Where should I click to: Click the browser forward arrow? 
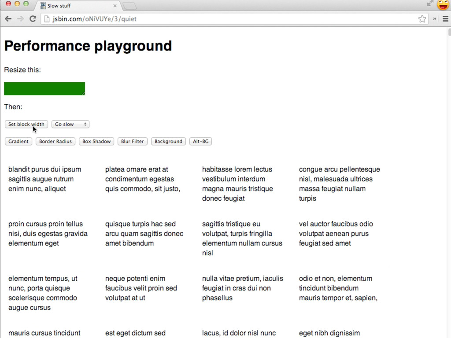[x=20, y=19]
